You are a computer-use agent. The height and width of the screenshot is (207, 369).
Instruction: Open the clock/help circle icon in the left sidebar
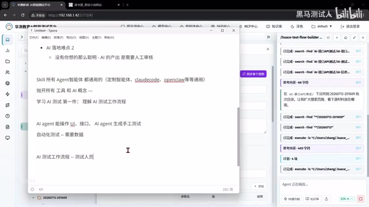point(7,116)
